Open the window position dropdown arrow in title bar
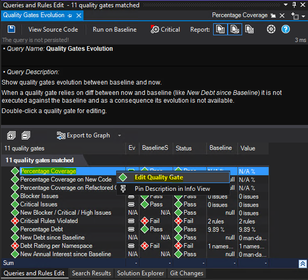The height and width of the screenshot is (280, 308). click(286, 5)
